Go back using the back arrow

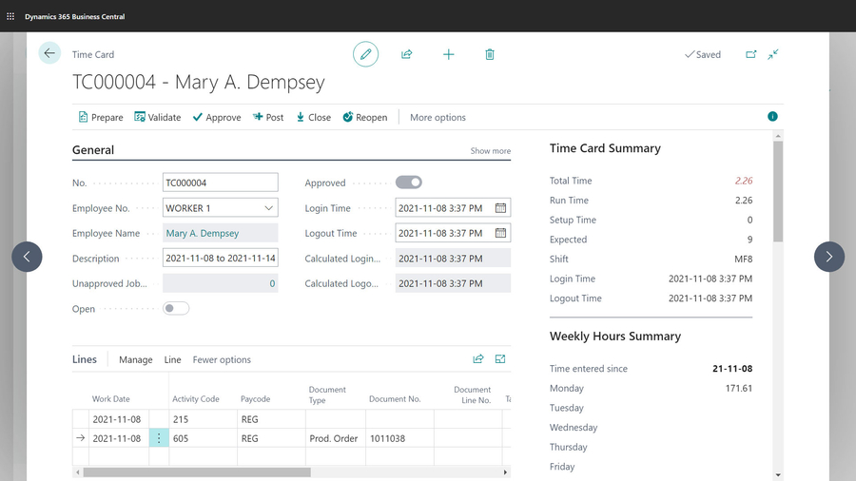click(49, 54)
